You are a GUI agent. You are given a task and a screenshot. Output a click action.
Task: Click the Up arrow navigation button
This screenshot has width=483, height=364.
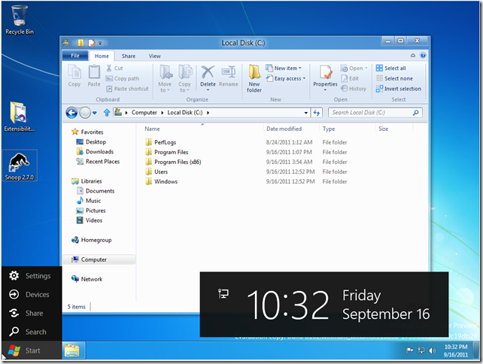(108, 113)
